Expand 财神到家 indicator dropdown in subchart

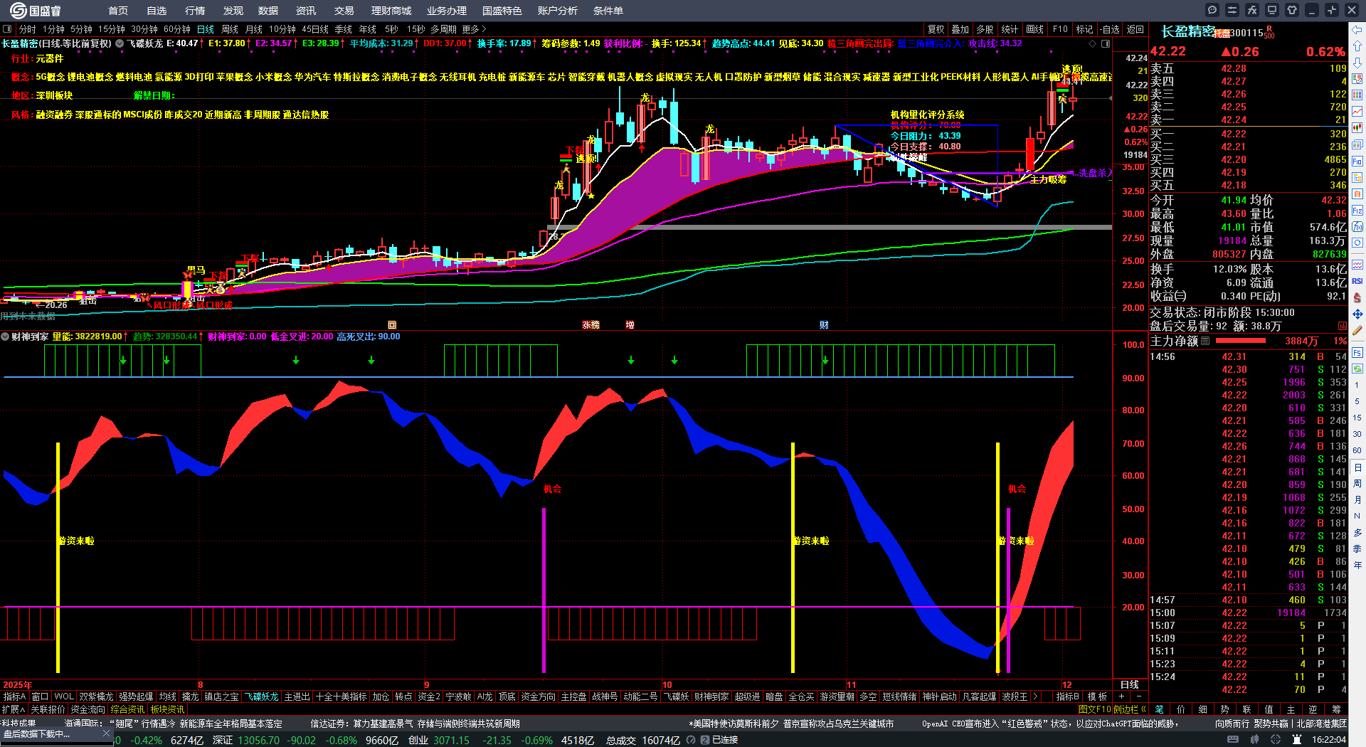click(x=5, y=337)
